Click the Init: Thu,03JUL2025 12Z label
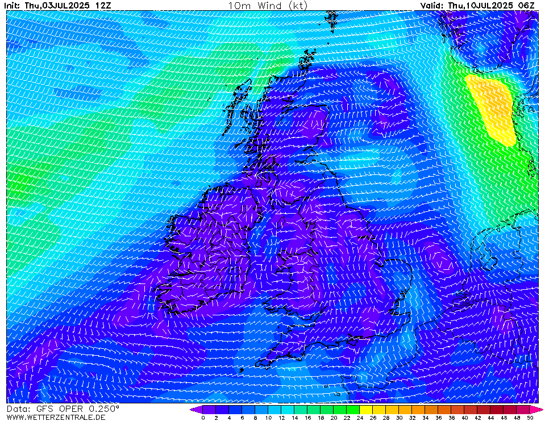Viewport: 545px width, 421px height. [58, 5]
